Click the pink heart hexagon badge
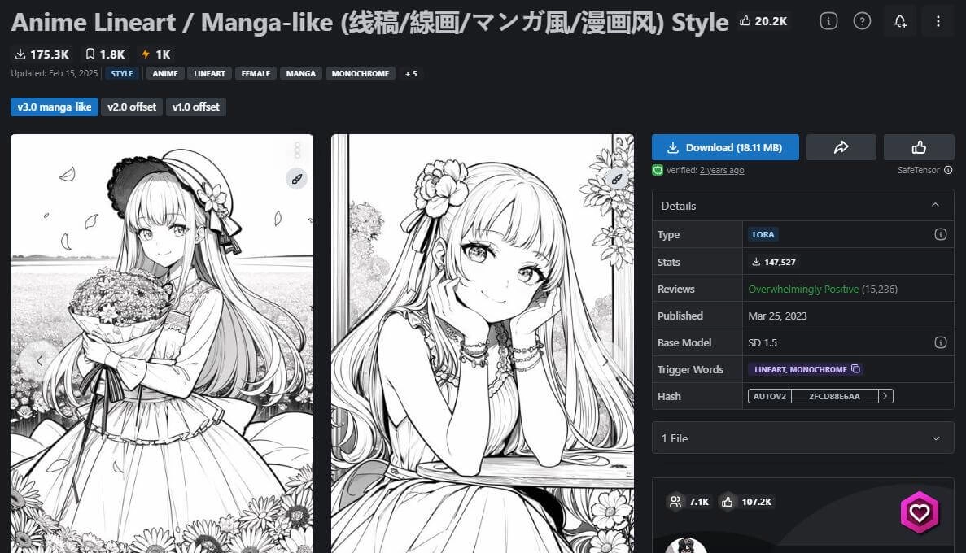966x553 pixels. [920, 513]
